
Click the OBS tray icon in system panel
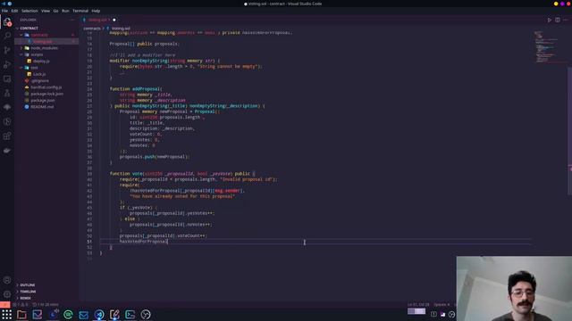coord(451,315)
